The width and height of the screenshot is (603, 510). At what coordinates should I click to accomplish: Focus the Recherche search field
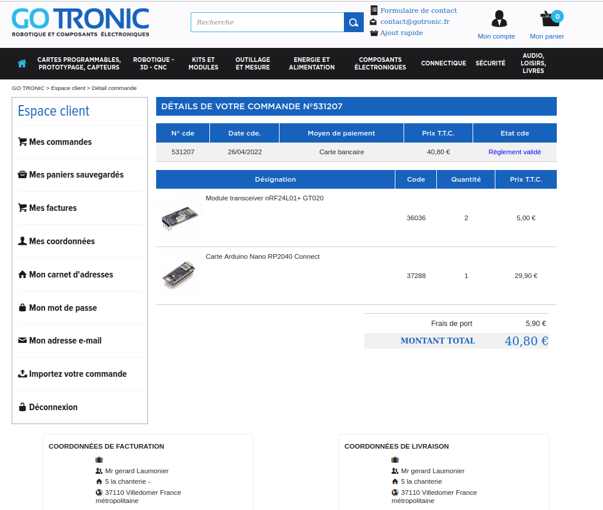coord(267,22)
